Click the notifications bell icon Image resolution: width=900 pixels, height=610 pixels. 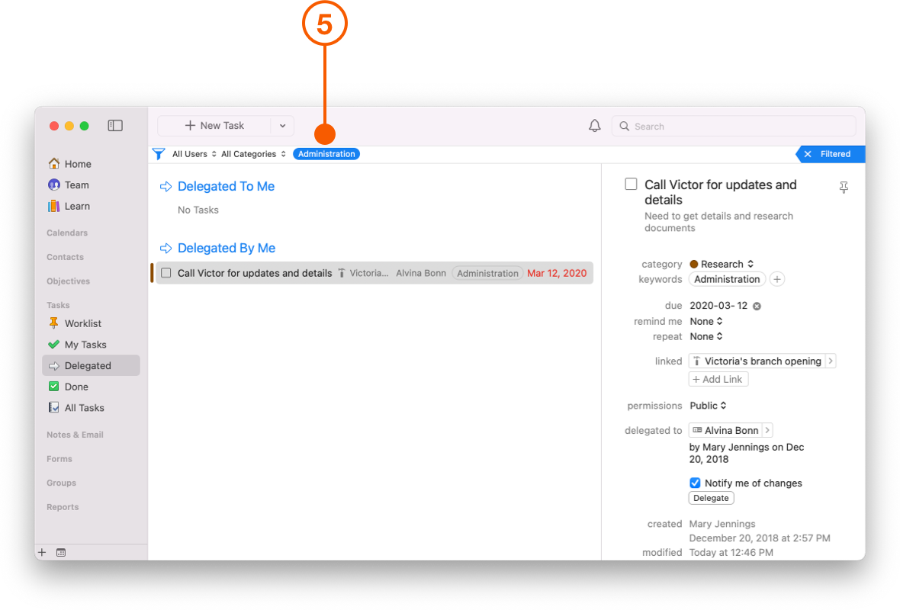(595, 126)
